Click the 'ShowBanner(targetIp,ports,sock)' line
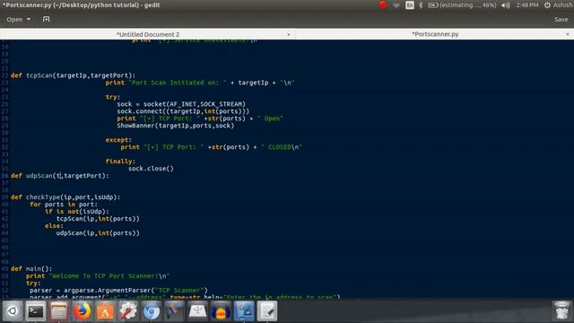The width and height of the screenshot is (574, 323). [x=176, y=126]
